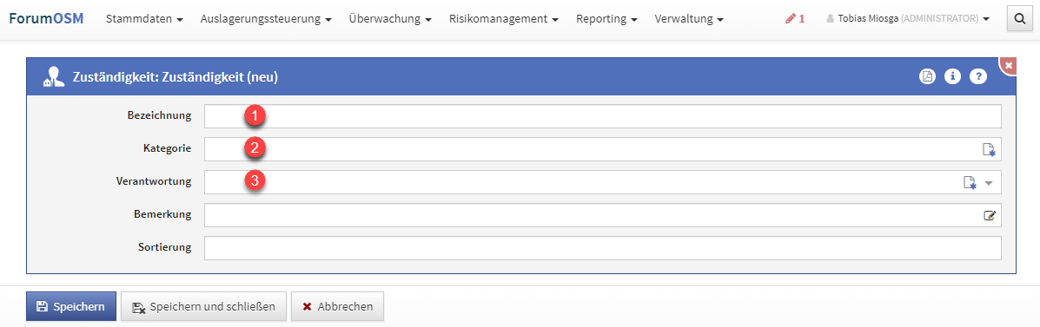Close the Zuständigkeit form panel
This screenshot has width=1040, height=327.
tap(1009, 65)
